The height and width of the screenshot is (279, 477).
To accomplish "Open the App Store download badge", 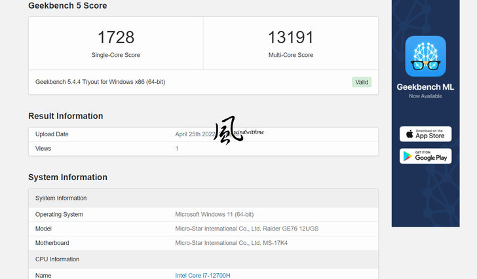I will (425, 134).
